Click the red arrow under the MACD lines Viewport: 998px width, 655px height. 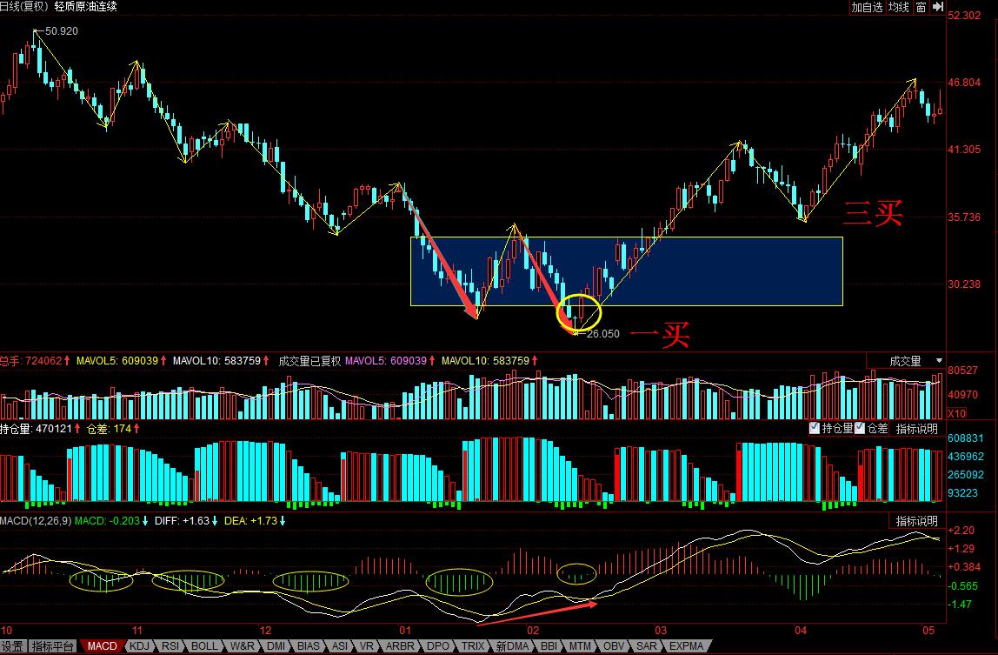[536, 612]
